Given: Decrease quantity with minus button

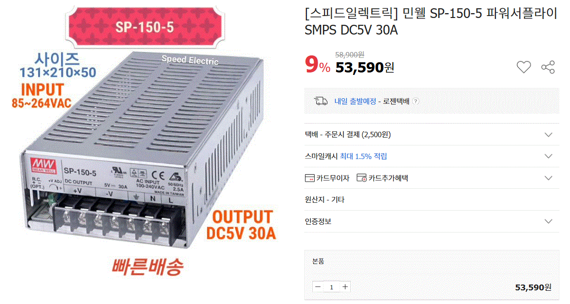Looking at the screenshot, I should pyautogui.click(x=318, y=287).
